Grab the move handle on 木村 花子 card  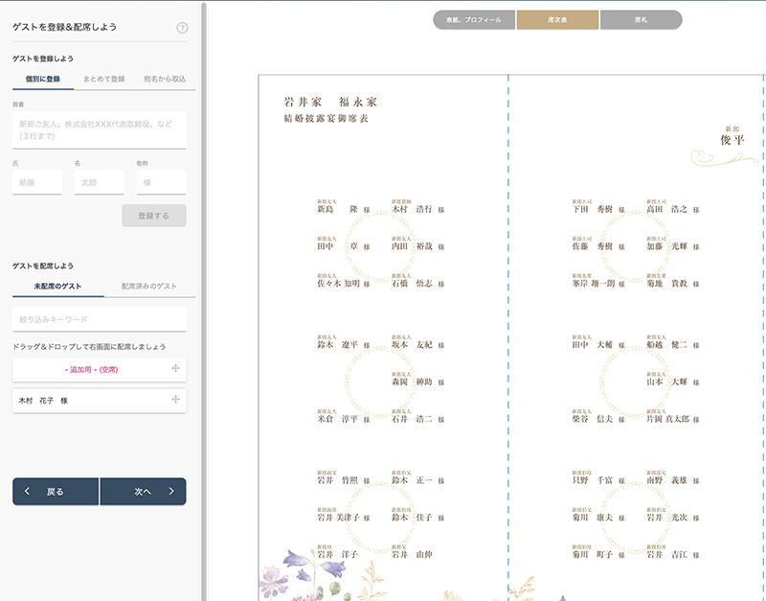tap(175, 400)
